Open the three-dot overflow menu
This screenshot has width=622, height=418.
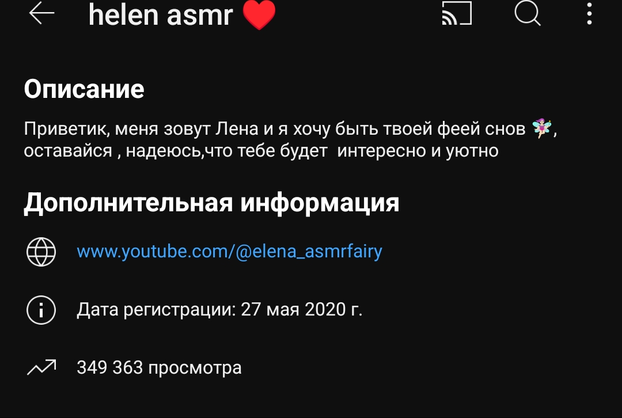[x=590, y=13]
